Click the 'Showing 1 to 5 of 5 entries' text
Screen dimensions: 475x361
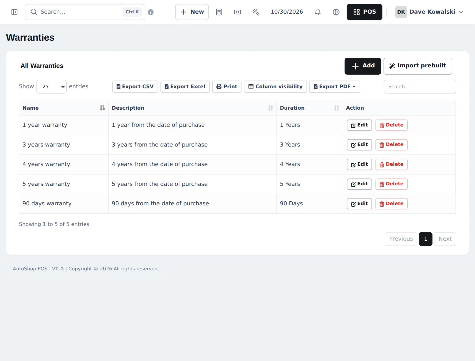click(x=54, y=224)
